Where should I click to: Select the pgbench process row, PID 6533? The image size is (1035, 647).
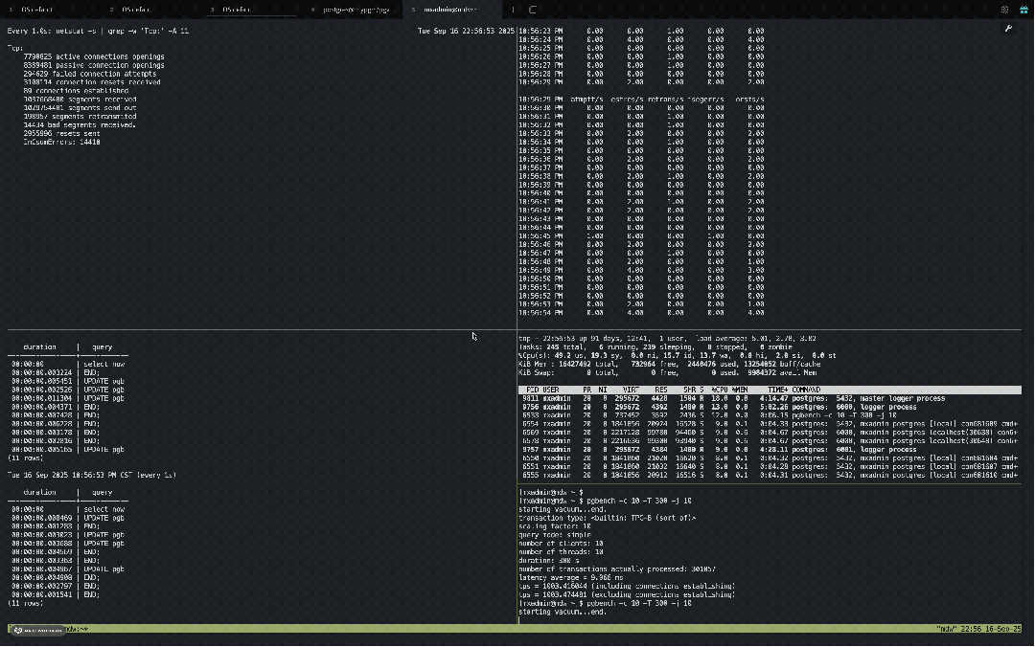tap(770, 415)
